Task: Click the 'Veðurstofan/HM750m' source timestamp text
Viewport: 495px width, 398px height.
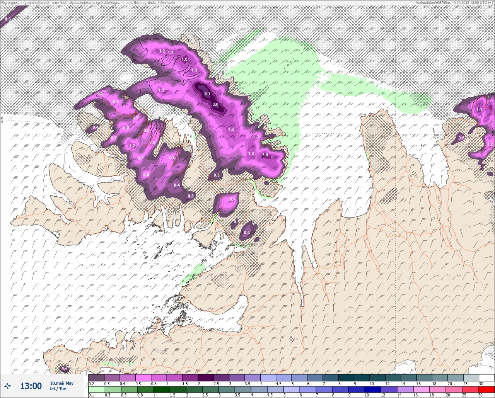Action: click(455, 3)
